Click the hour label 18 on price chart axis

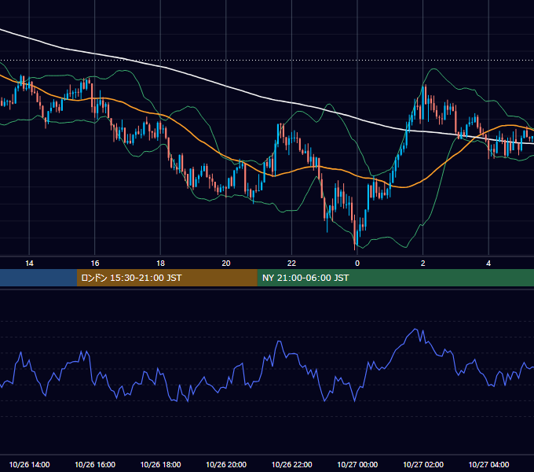[160, 264]
